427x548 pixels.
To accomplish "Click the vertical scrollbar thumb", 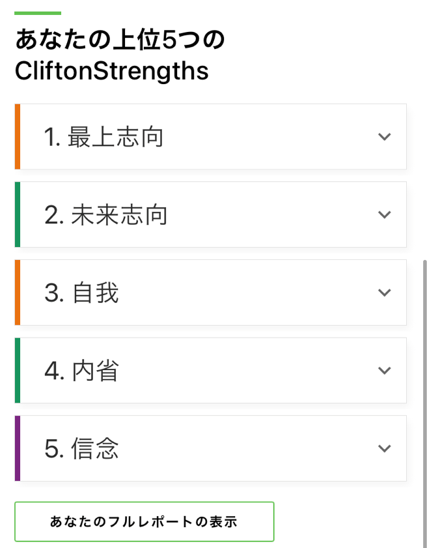I will click(x=424, y=403).
